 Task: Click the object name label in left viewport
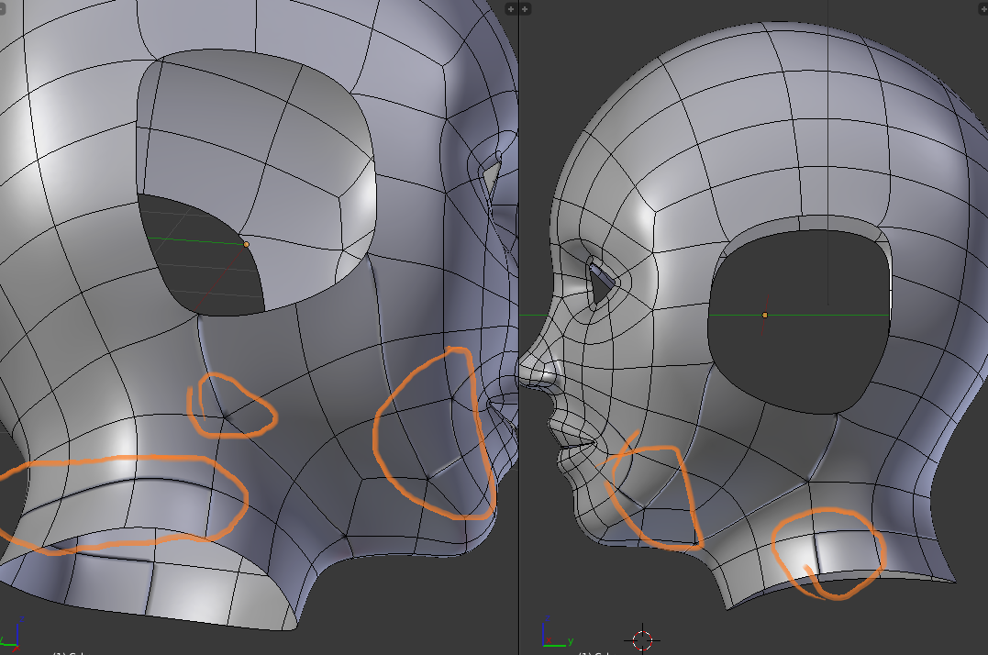69,652
